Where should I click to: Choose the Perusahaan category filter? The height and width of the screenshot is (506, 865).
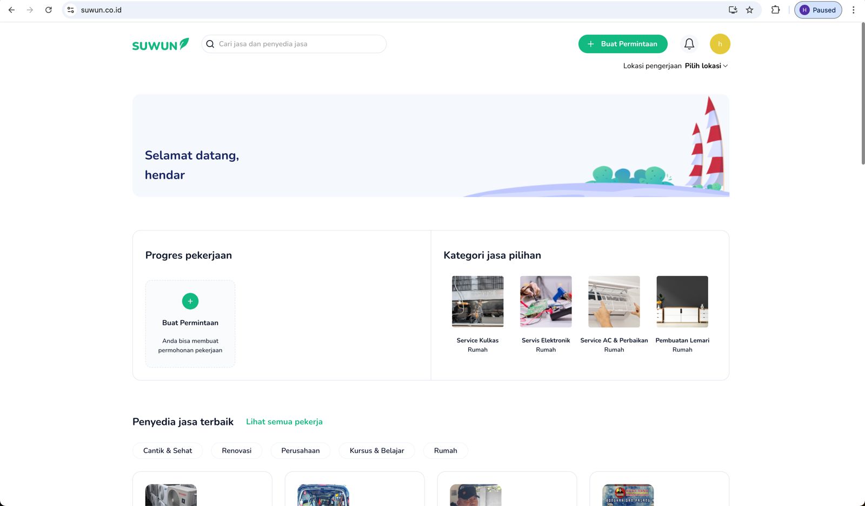point(300,450)
